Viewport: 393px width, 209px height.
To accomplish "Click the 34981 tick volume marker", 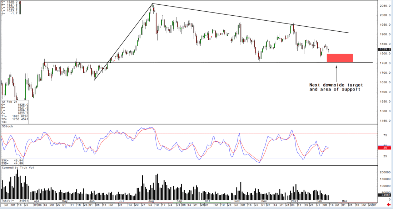I will pyautogui.click(x=384, y=195).
